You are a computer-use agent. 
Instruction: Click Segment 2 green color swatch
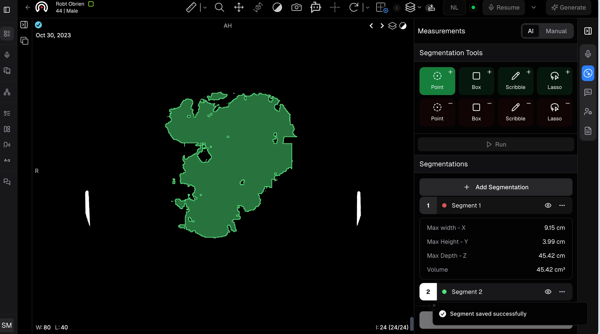point(444,292)
